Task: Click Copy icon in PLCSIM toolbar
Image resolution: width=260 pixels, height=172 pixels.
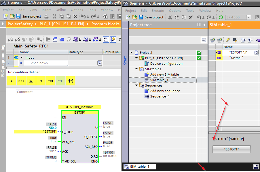Action: (177, 17)
